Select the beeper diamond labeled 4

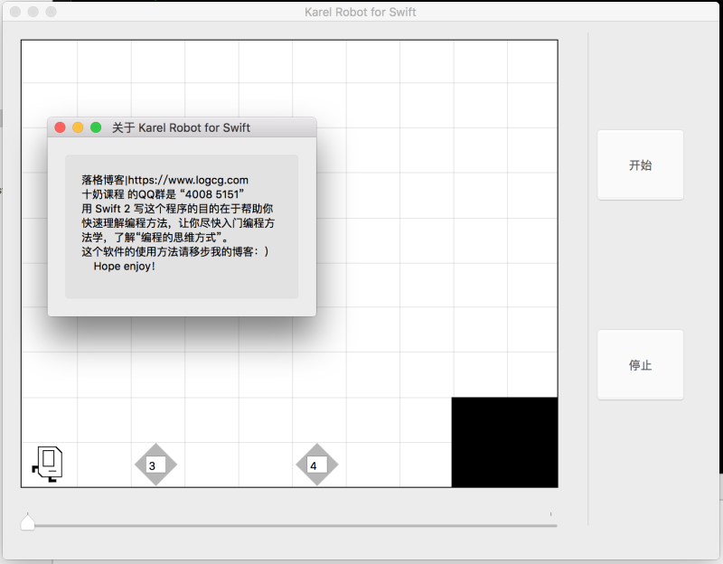pos(317,465)
